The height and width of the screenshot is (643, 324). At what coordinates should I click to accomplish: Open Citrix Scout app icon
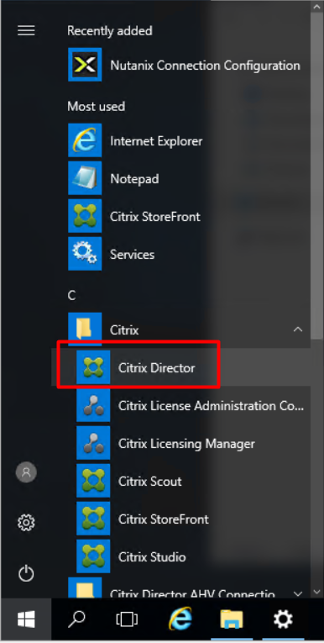point(93,481)
